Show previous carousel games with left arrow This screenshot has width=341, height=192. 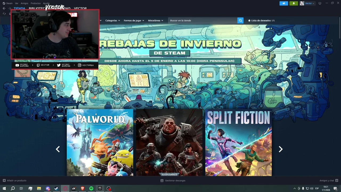tap(58, 149)
